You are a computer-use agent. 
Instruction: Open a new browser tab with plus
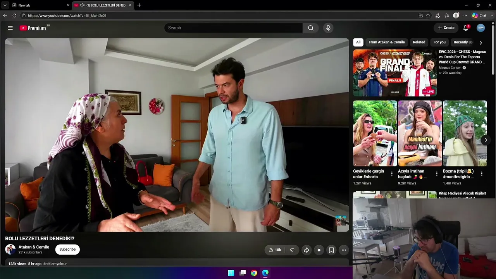point(139,5)
